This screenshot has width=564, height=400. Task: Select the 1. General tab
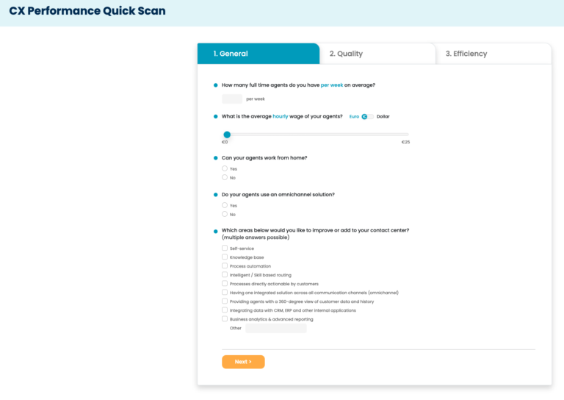click(x=258, y=54)
